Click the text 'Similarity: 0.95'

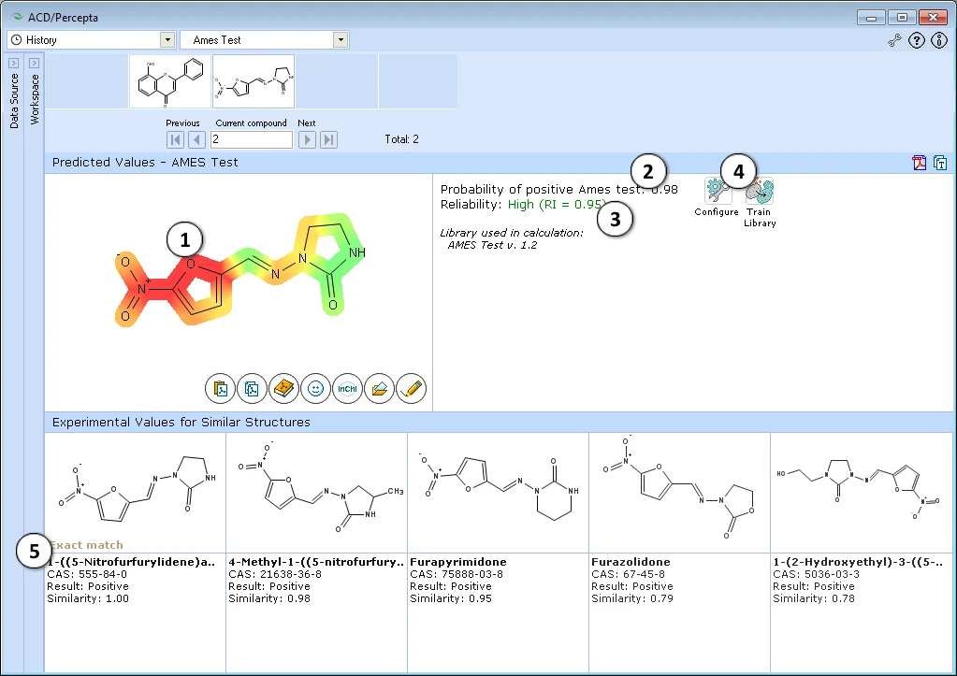point(451,598)
